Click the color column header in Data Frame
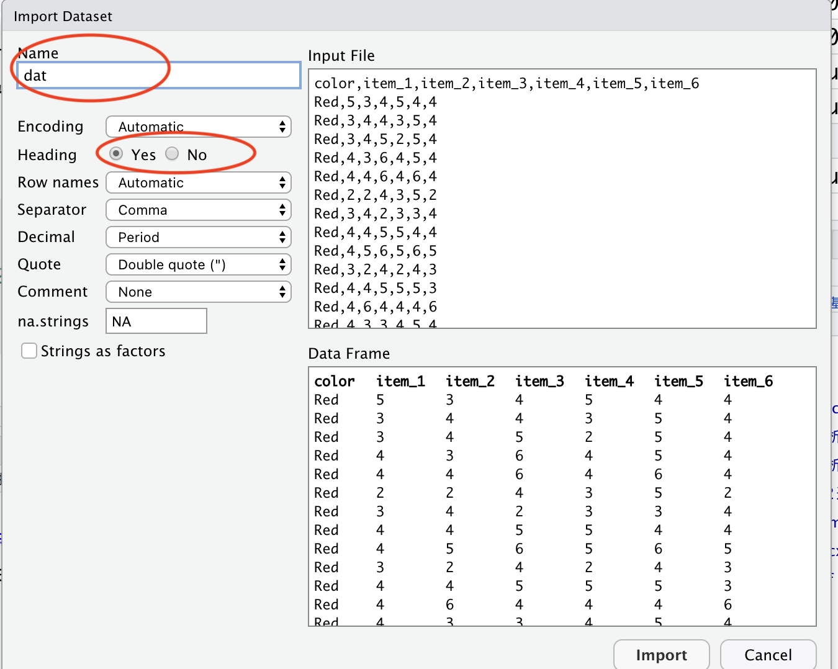Image resolution: width=838 pixels, height=669 pixels. coord(335,382)
